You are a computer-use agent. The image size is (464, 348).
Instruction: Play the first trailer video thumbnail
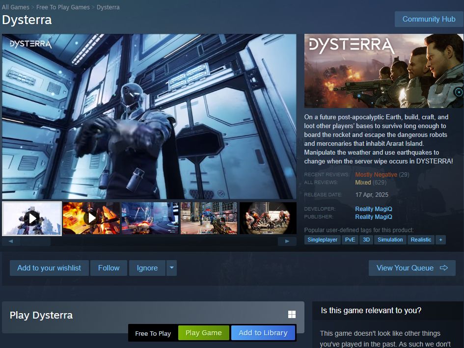(32, 219)
